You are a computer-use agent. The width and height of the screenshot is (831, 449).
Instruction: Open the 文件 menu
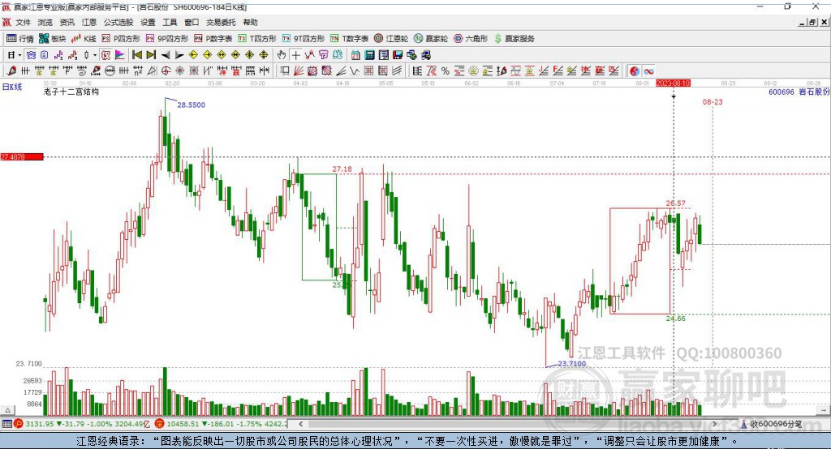pos(23,22)
